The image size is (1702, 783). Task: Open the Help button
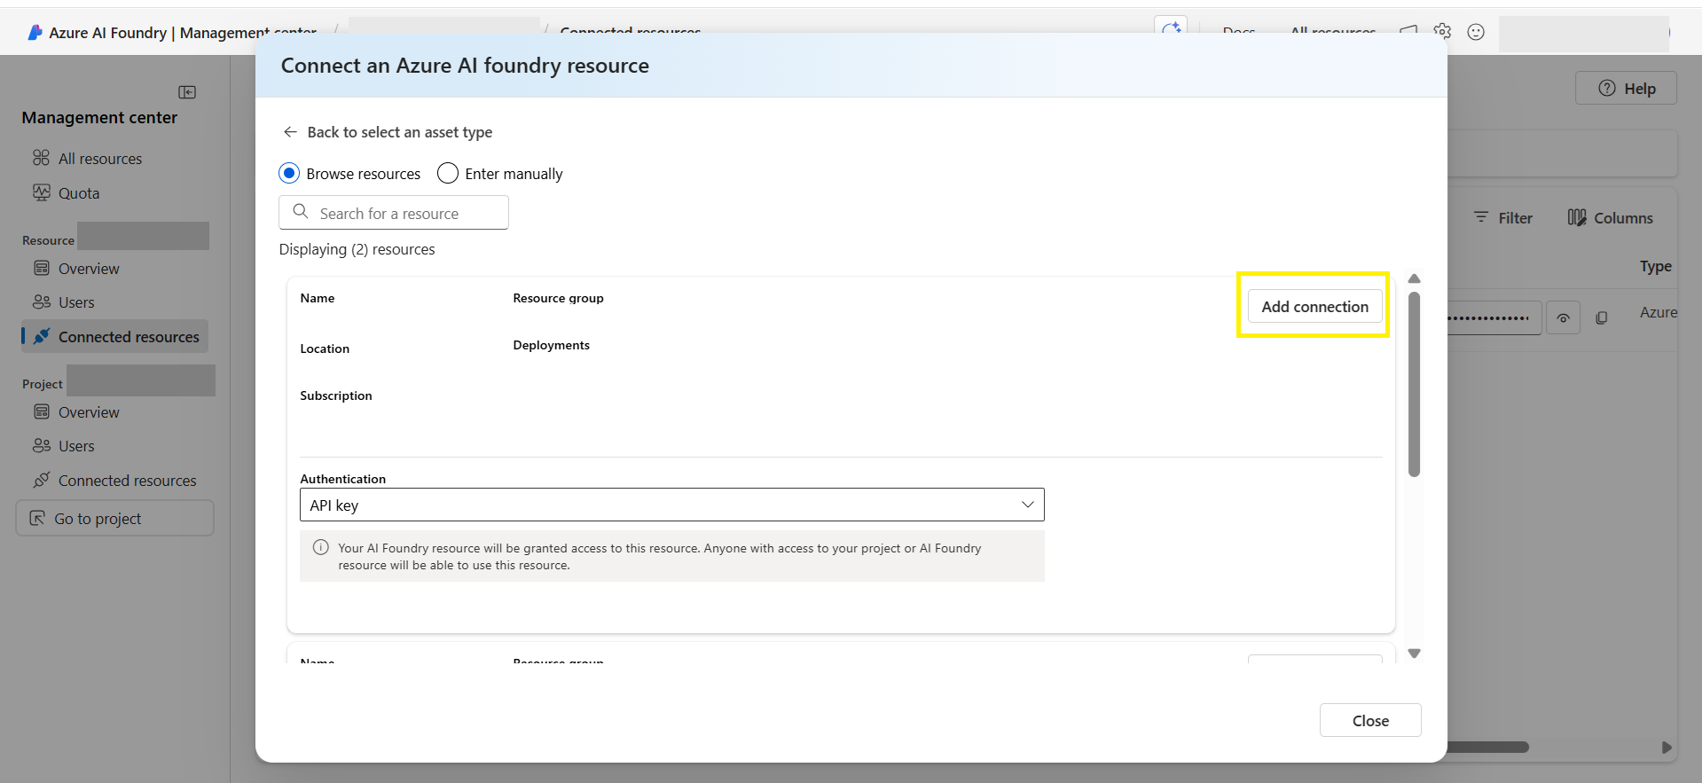(1626, 88)
